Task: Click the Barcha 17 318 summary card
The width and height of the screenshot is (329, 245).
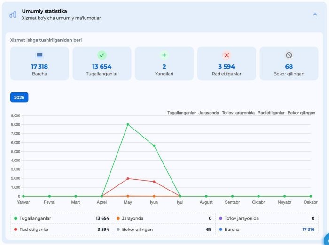Action: click(x=39, y=63)
